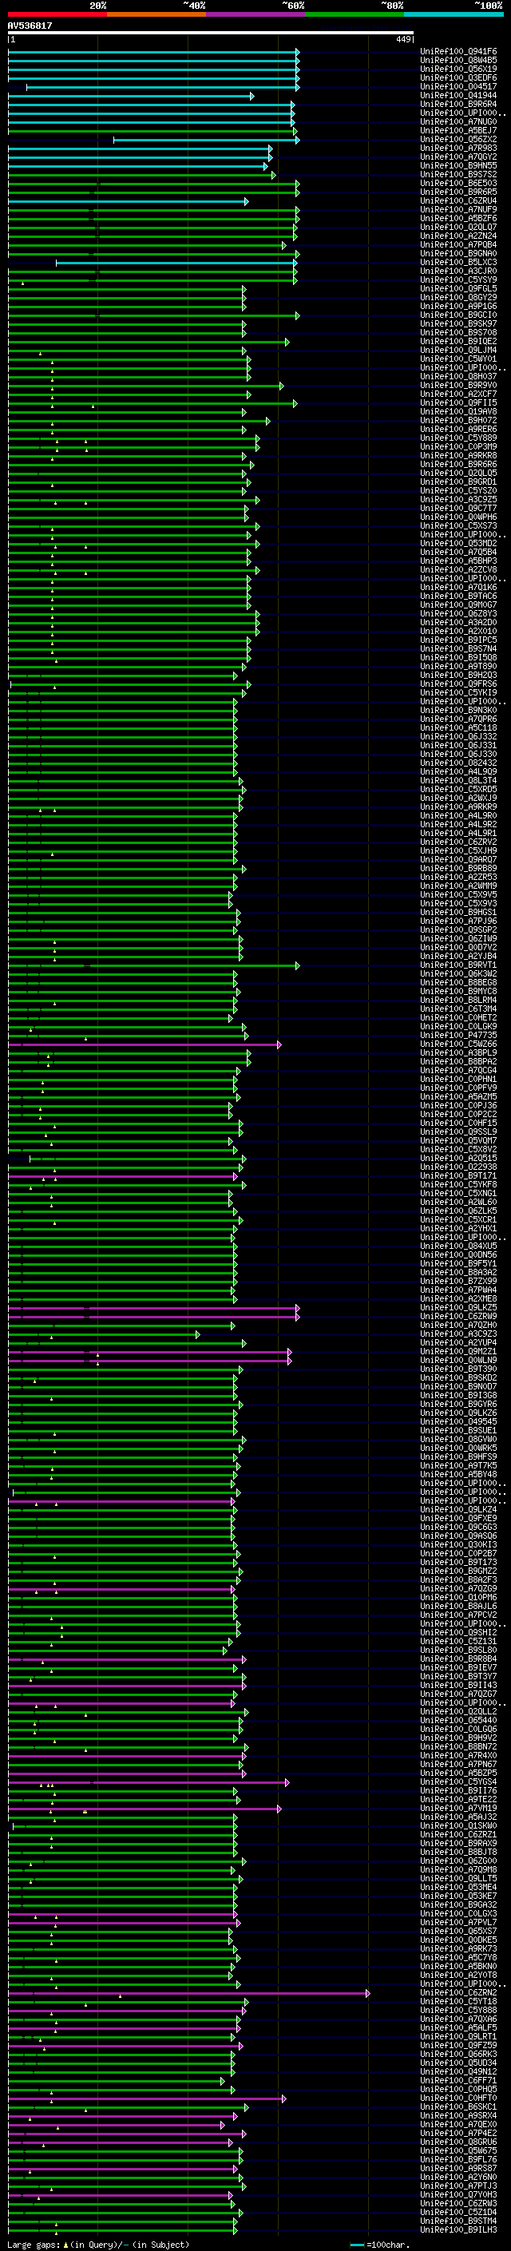Viewport: 511px width, 2251px height.
Task: Click the query end position 449
Action: (x=402, y=39)
